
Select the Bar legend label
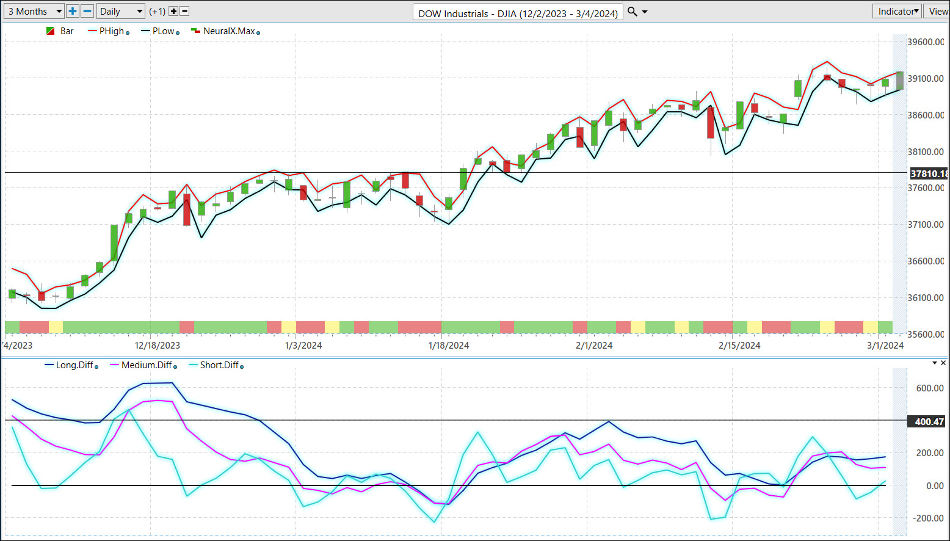coord(67,31)
